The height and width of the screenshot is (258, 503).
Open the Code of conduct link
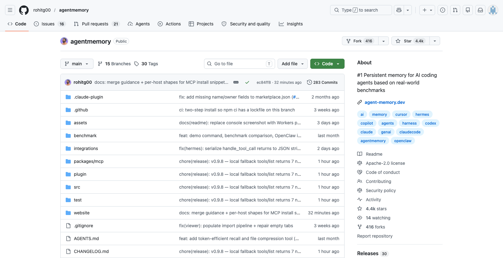(383, 172)
